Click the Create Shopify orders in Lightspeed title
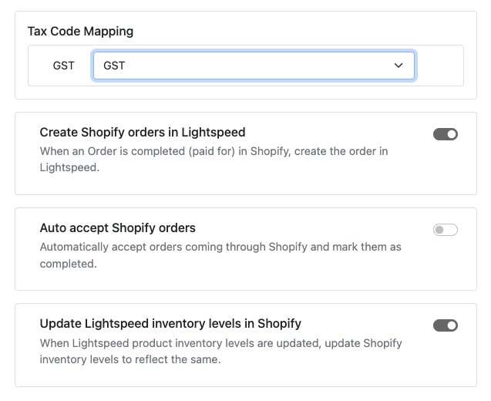The height and width of the screenshot is (401, 491). (143, 133)
